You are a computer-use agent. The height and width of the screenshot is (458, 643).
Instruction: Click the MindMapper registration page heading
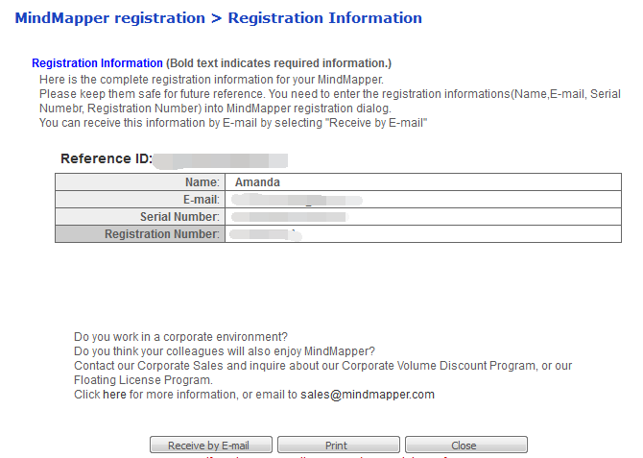click(218, 17)
